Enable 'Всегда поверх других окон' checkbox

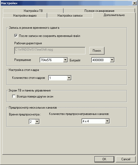pyautogui.click(x=14, y=96)
